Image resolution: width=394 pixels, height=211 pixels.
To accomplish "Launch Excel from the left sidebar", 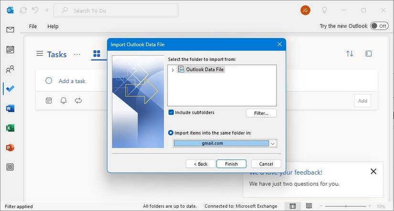I will click(x=10, y=128).
